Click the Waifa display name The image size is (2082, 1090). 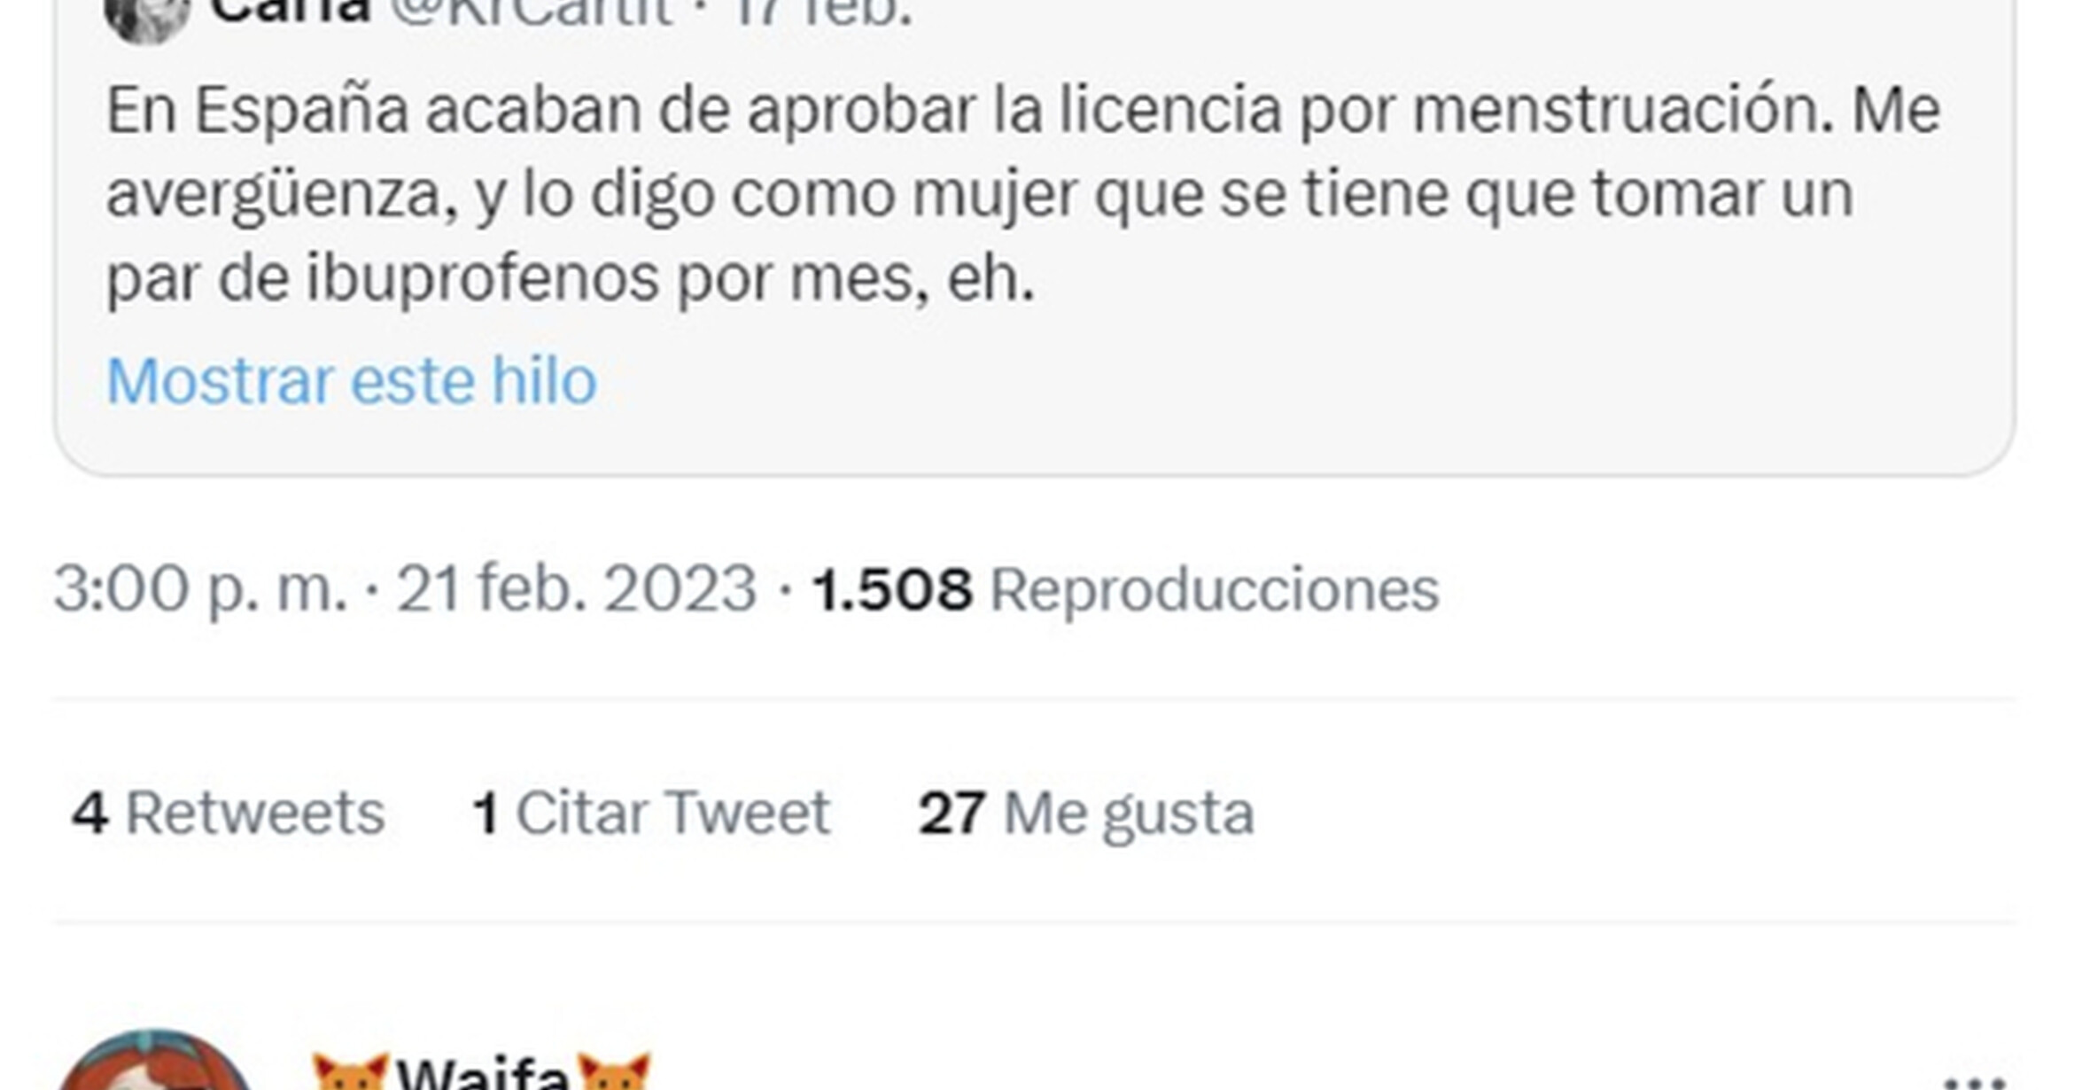[483, 1073]
